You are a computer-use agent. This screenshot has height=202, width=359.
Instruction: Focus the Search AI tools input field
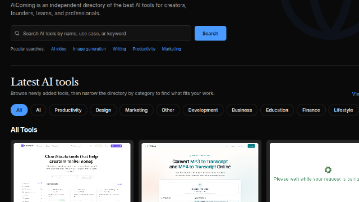click(x=101, y=34)
